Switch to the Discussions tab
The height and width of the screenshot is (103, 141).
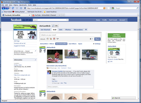point(78,30)
